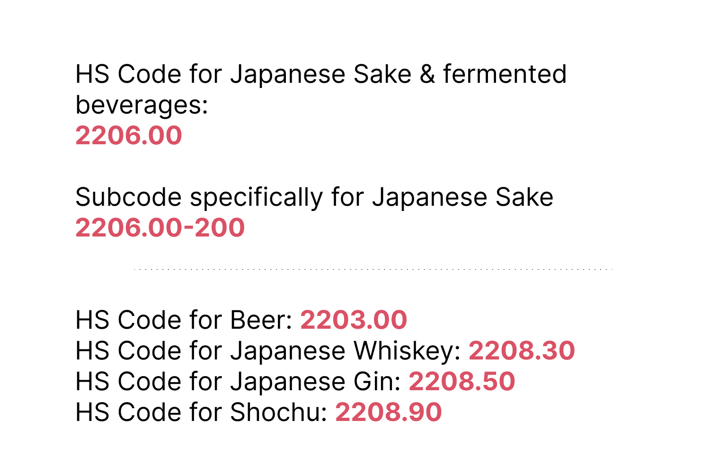Click the shochu code 2208.90
The image size is (710, 473).
(389, 412)
